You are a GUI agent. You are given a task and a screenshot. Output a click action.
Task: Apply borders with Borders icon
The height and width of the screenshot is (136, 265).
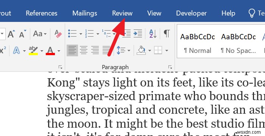click(158, 50)
